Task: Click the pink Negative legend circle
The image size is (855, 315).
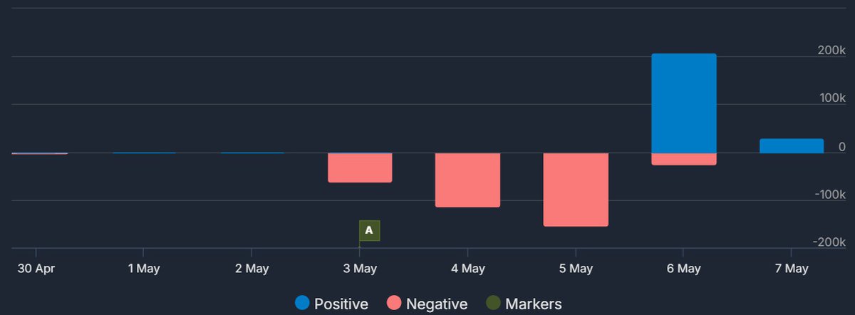Action: 394,304
